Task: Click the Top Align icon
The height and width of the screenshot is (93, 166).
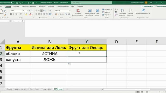Action: point(36,10)
